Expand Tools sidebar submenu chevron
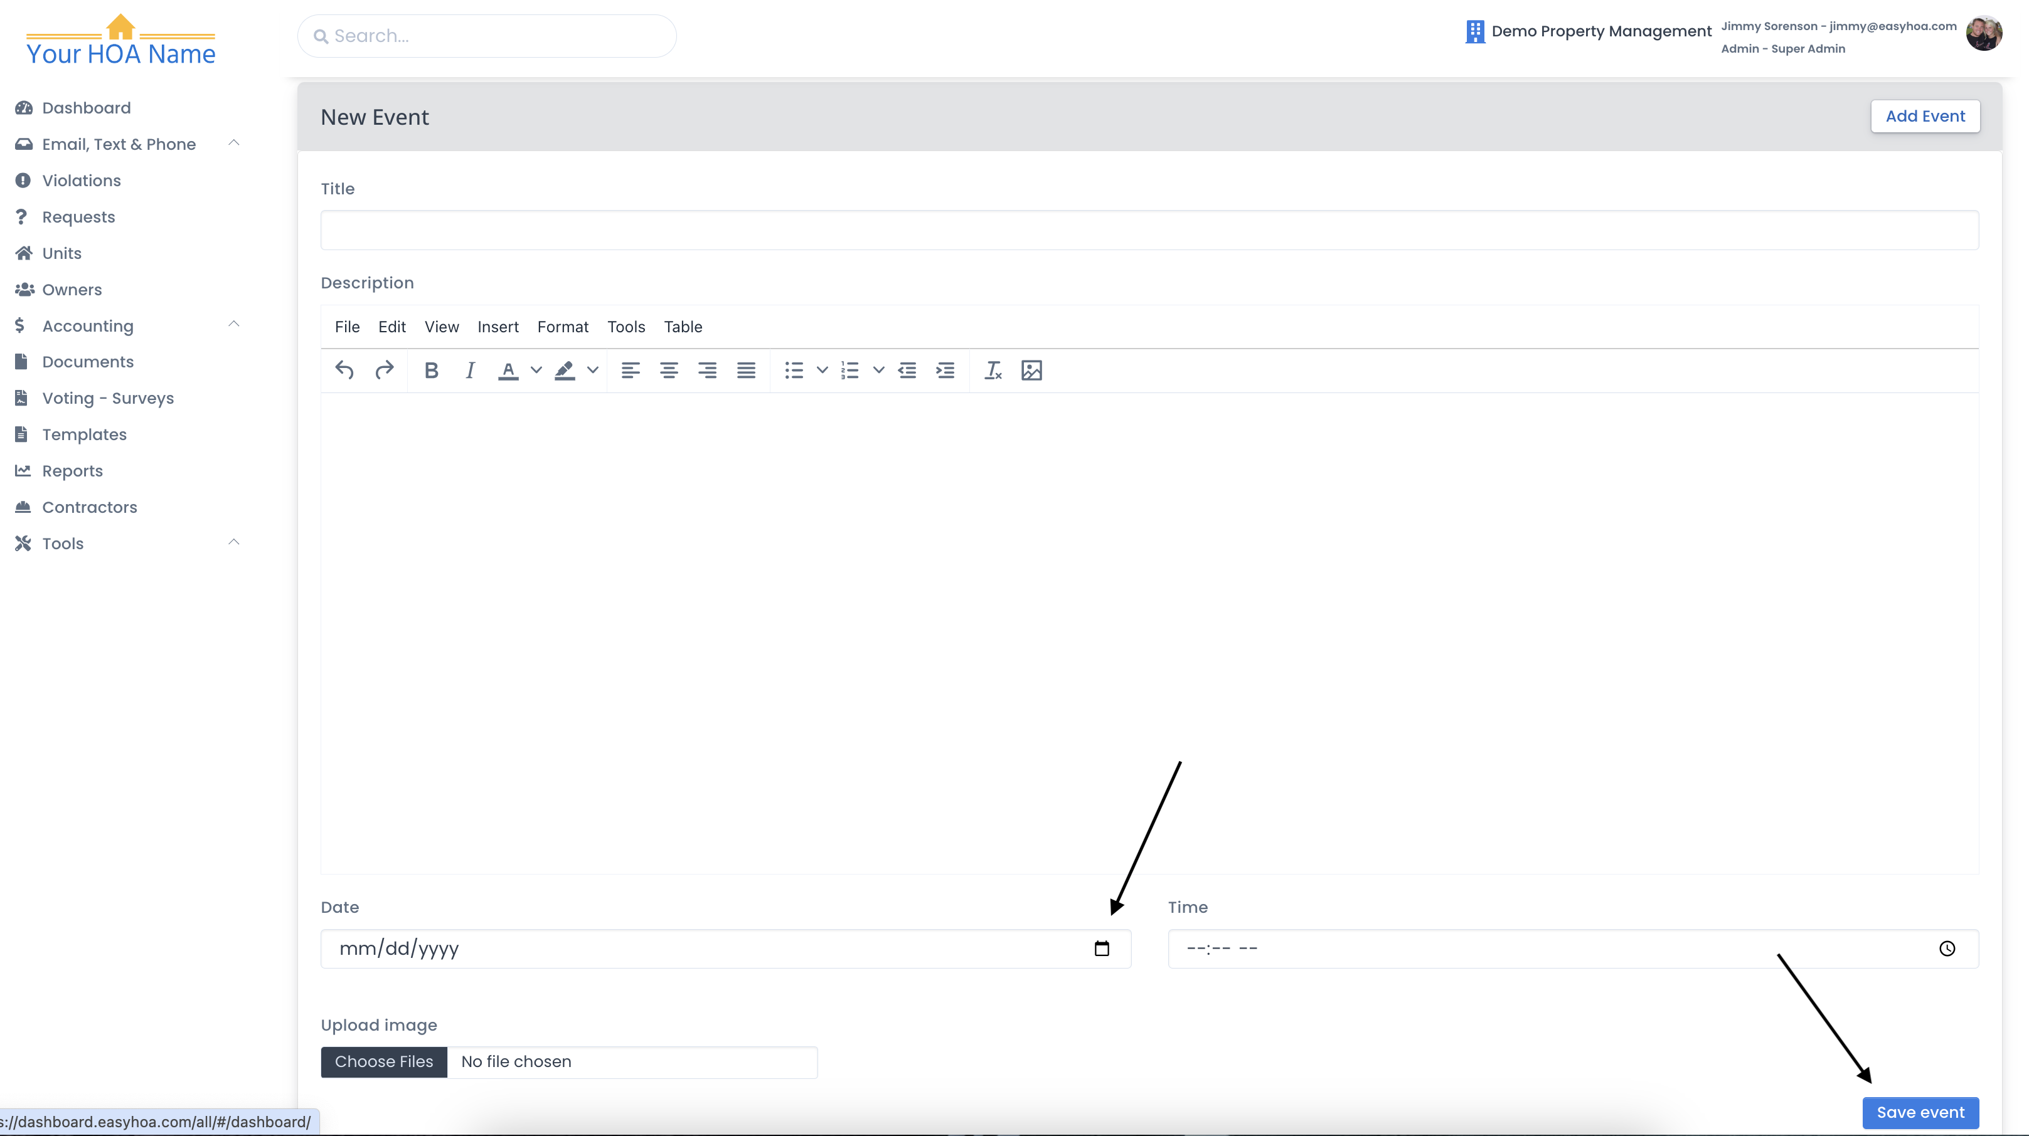The image size is (2029, 1136). tap(234, 542)
